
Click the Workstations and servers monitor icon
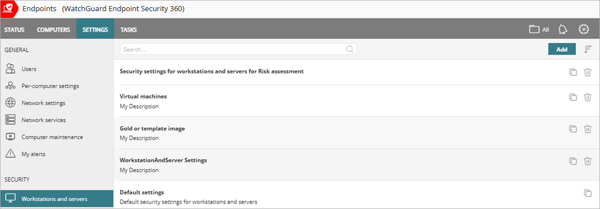[11, 198]
